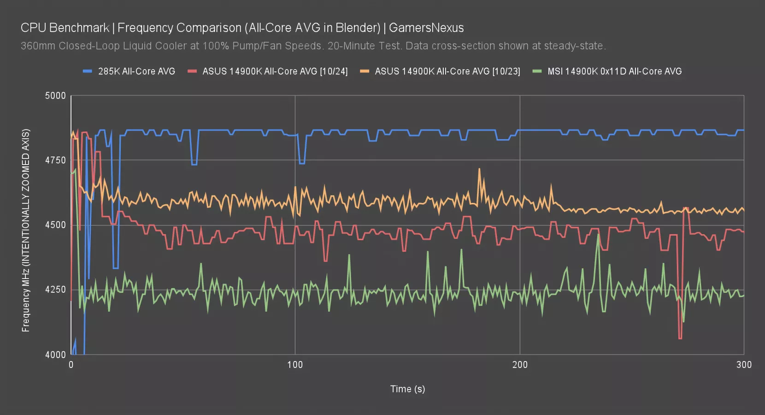765x415 pixels.
Task: Click the orange ASUS 14900K [10/23] legend swatch
Action: click(x=365, y=71)
